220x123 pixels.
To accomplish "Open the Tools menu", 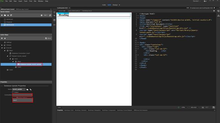I will [x=26, y=1].
